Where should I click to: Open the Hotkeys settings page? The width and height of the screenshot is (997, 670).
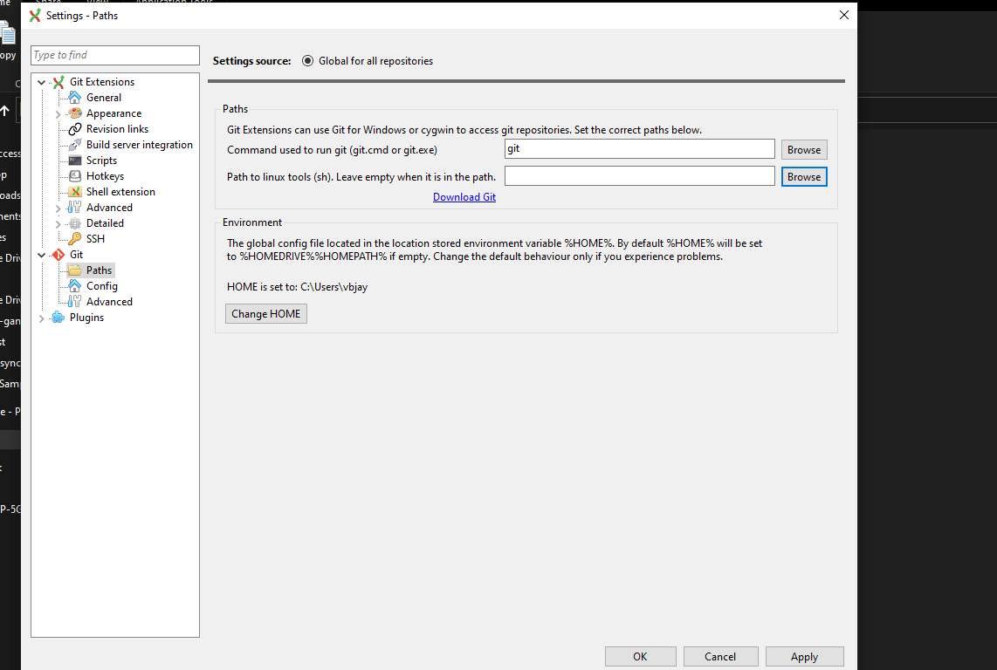(105, 176)
